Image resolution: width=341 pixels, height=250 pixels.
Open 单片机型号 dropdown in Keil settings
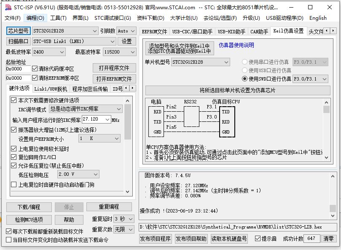tap(201, 62)
